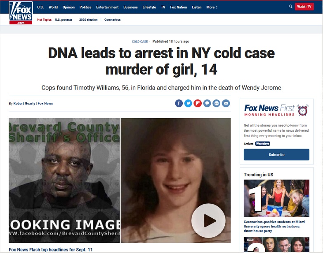This screenshot has width=323, height=253.
Task: Select Fox Nation in navigation
Action: click(178, 7)
